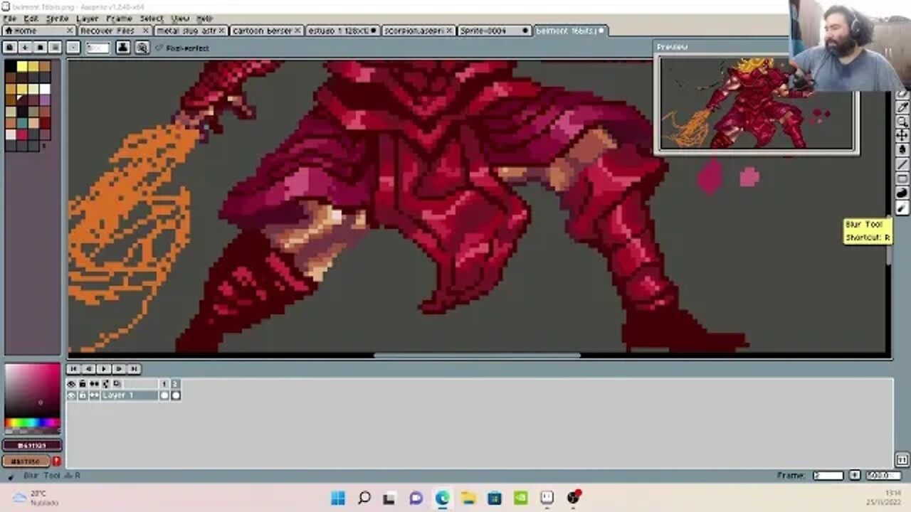Click the Frame number input field
The image size is (911, 512).
[828, 475]
